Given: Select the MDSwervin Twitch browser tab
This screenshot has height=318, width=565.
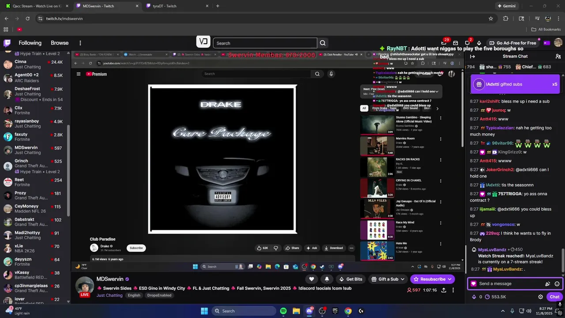Looking at the screenshot, I should (106, 6).
